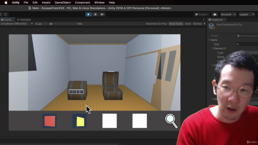Collapse Element 0 in Items
The width and height of the screenshot is (258, 145).
pyautogui.click(x=212, y=48)
